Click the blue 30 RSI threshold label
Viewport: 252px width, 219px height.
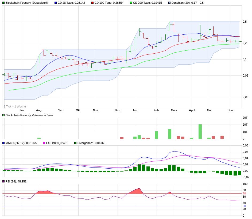click(244, 206)
